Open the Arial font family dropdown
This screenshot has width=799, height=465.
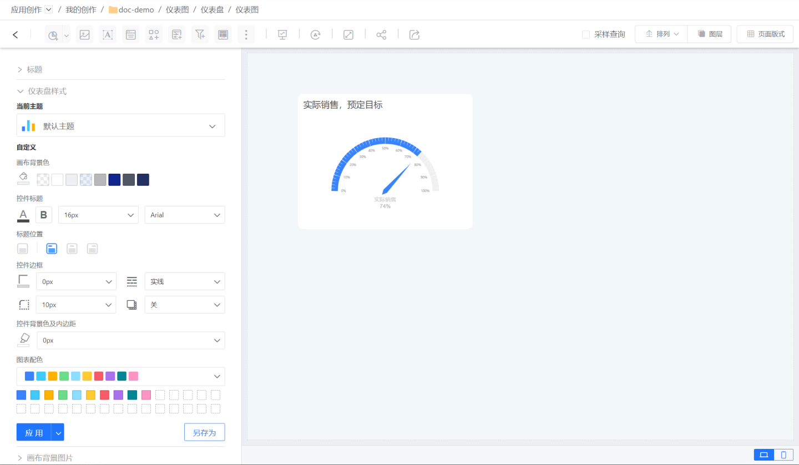click(185, 215)
